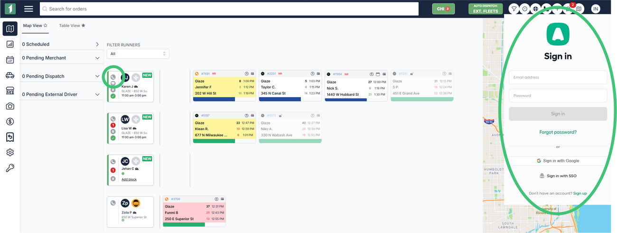
Task: Toggle green check on Karen J's card
Action: click(113, 96)
